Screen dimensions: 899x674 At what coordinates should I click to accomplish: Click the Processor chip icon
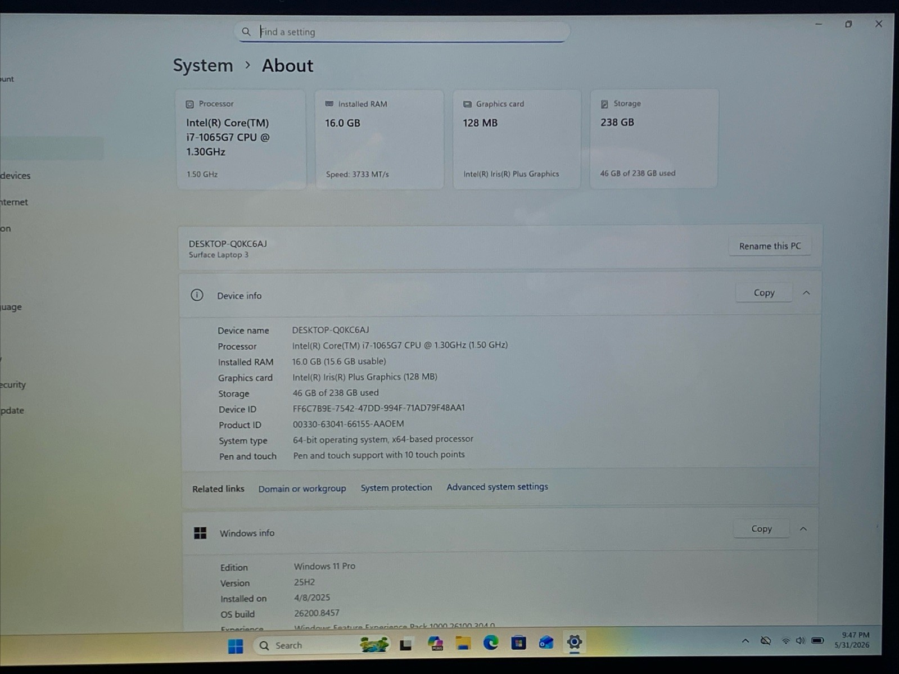pyautogui.click(x=190, y=104)
